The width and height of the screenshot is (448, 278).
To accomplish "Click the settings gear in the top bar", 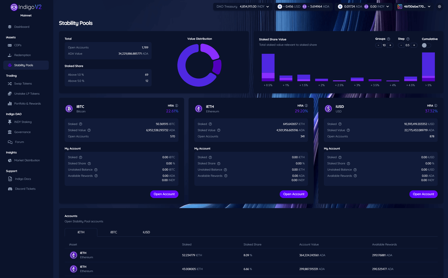I will click(440, 6).
